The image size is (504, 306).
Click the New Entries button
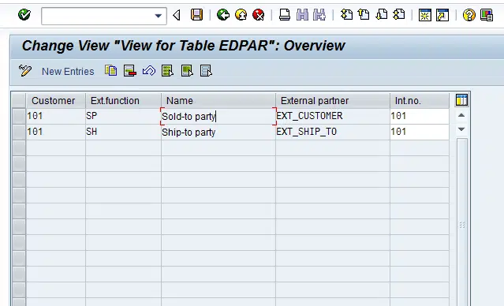click(x=68, y=71)
